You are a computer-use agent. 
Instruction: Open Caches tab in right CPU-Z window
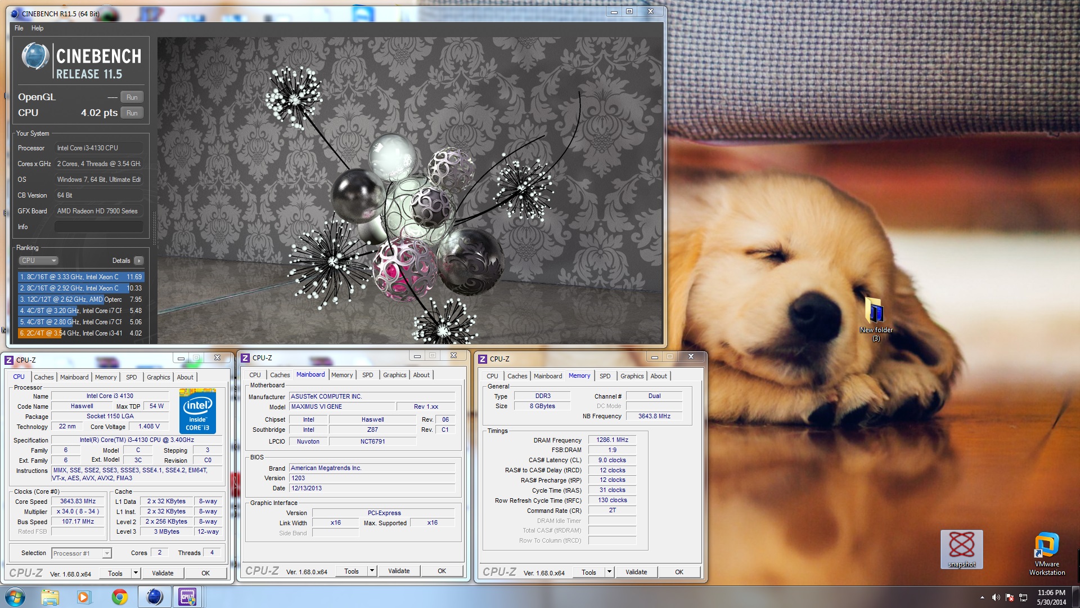[517, 376]
